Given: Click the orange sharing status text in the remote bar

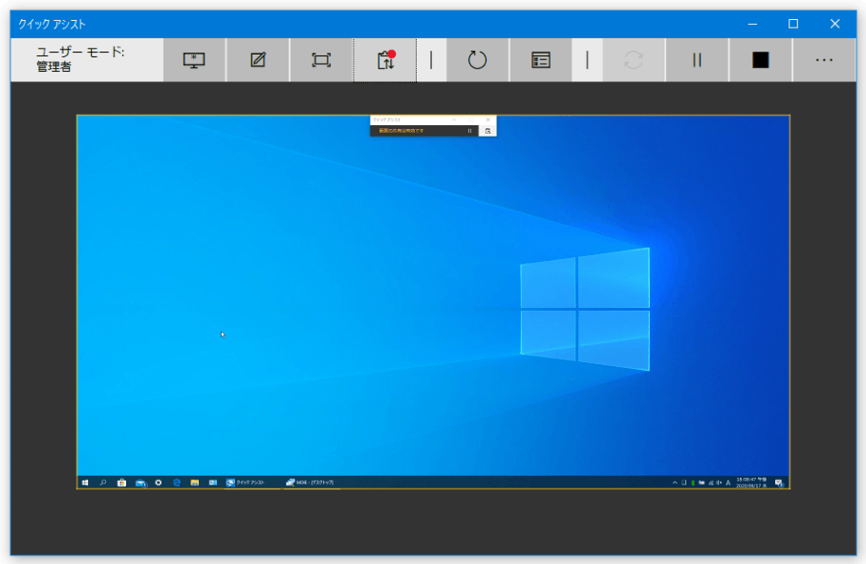Looking at the screenshot, I should click(x=401, y=131).
